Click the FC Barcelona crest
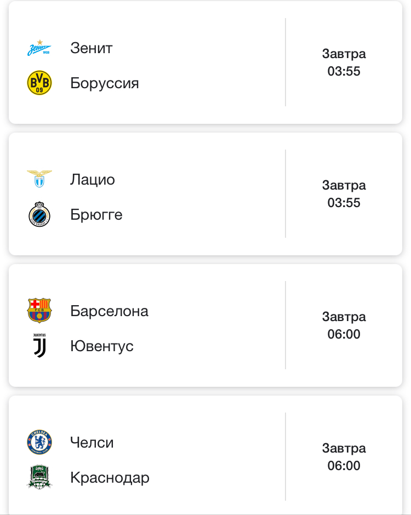 (39, 311)
